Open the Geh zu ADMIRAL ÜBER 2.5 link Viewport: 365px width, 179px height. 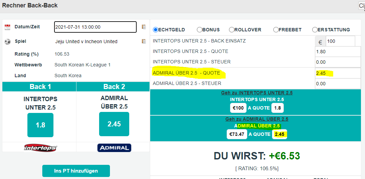[257, 119]
